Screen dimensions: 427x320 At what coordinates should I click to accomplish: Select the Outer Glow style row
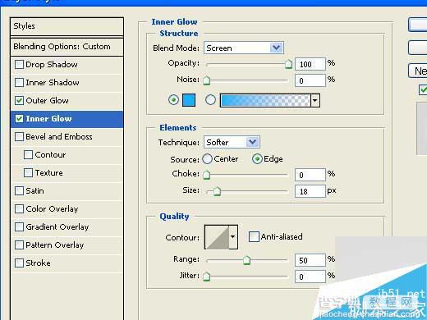pos(67,101)
